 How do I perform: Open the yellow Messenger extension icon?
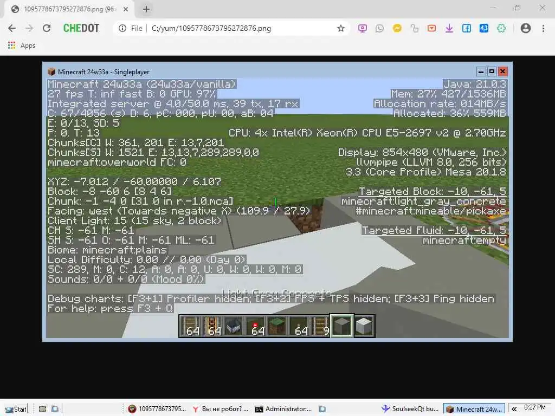[397, 28]
